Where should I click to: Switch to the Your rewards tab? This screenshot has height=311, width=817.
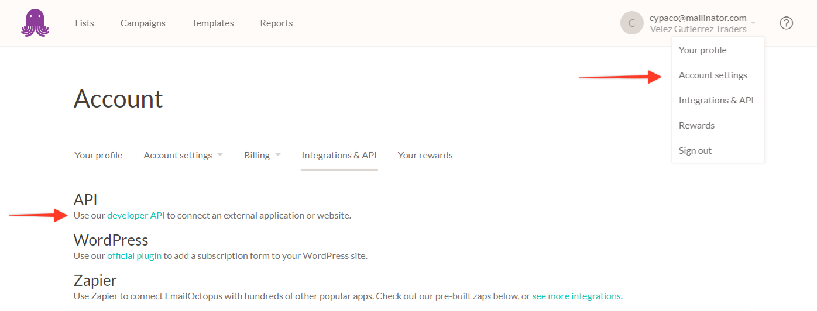(425, 155)
